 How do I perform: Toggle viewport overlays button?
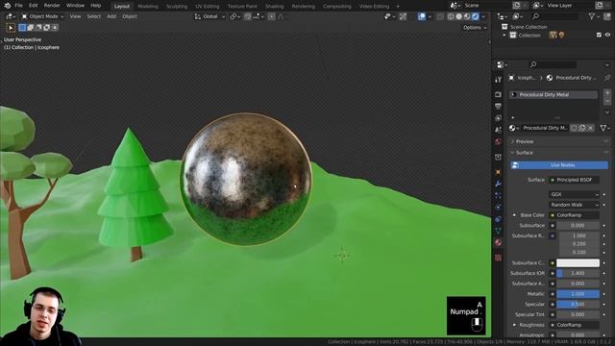(422, 16)
